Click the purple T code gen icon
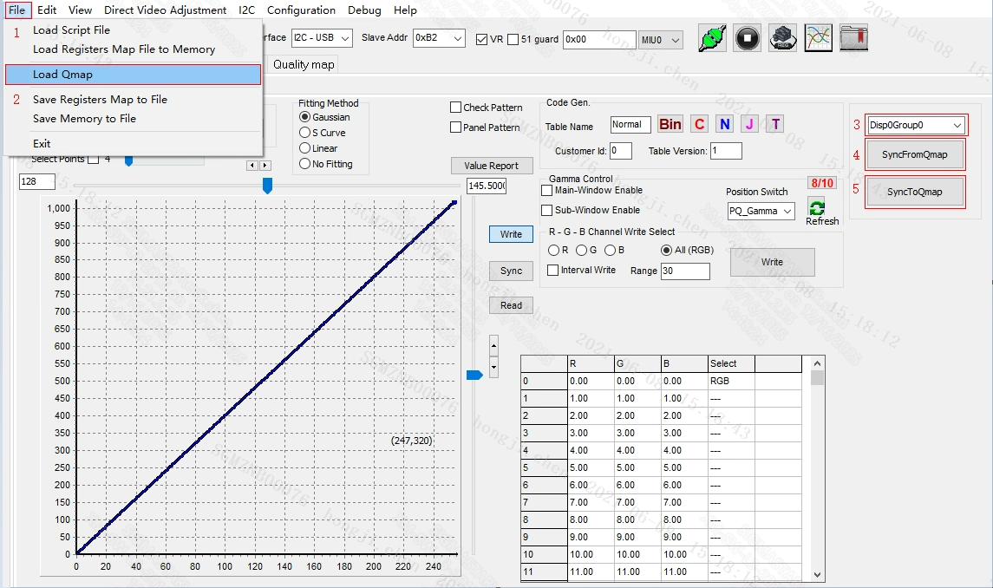This screenshot has width=993, height=588. (x=776, y=124)
